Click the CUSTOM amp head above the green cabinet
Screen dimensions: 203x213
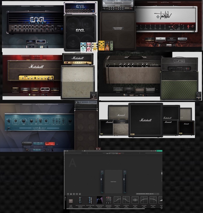tap(179, 64)
